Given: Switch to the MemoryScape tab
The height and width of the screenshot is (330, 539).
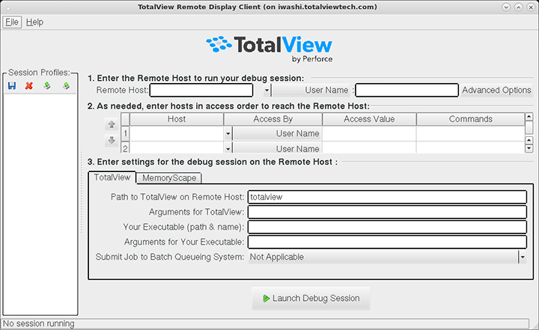Looking at the screenshot, I should click(x=170, y=178).
